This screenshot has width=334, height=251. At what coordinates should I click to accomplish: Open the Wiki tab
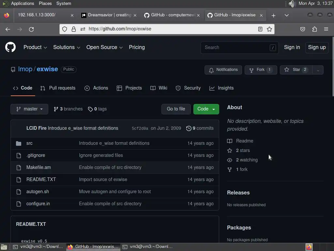tap(159, 88)
